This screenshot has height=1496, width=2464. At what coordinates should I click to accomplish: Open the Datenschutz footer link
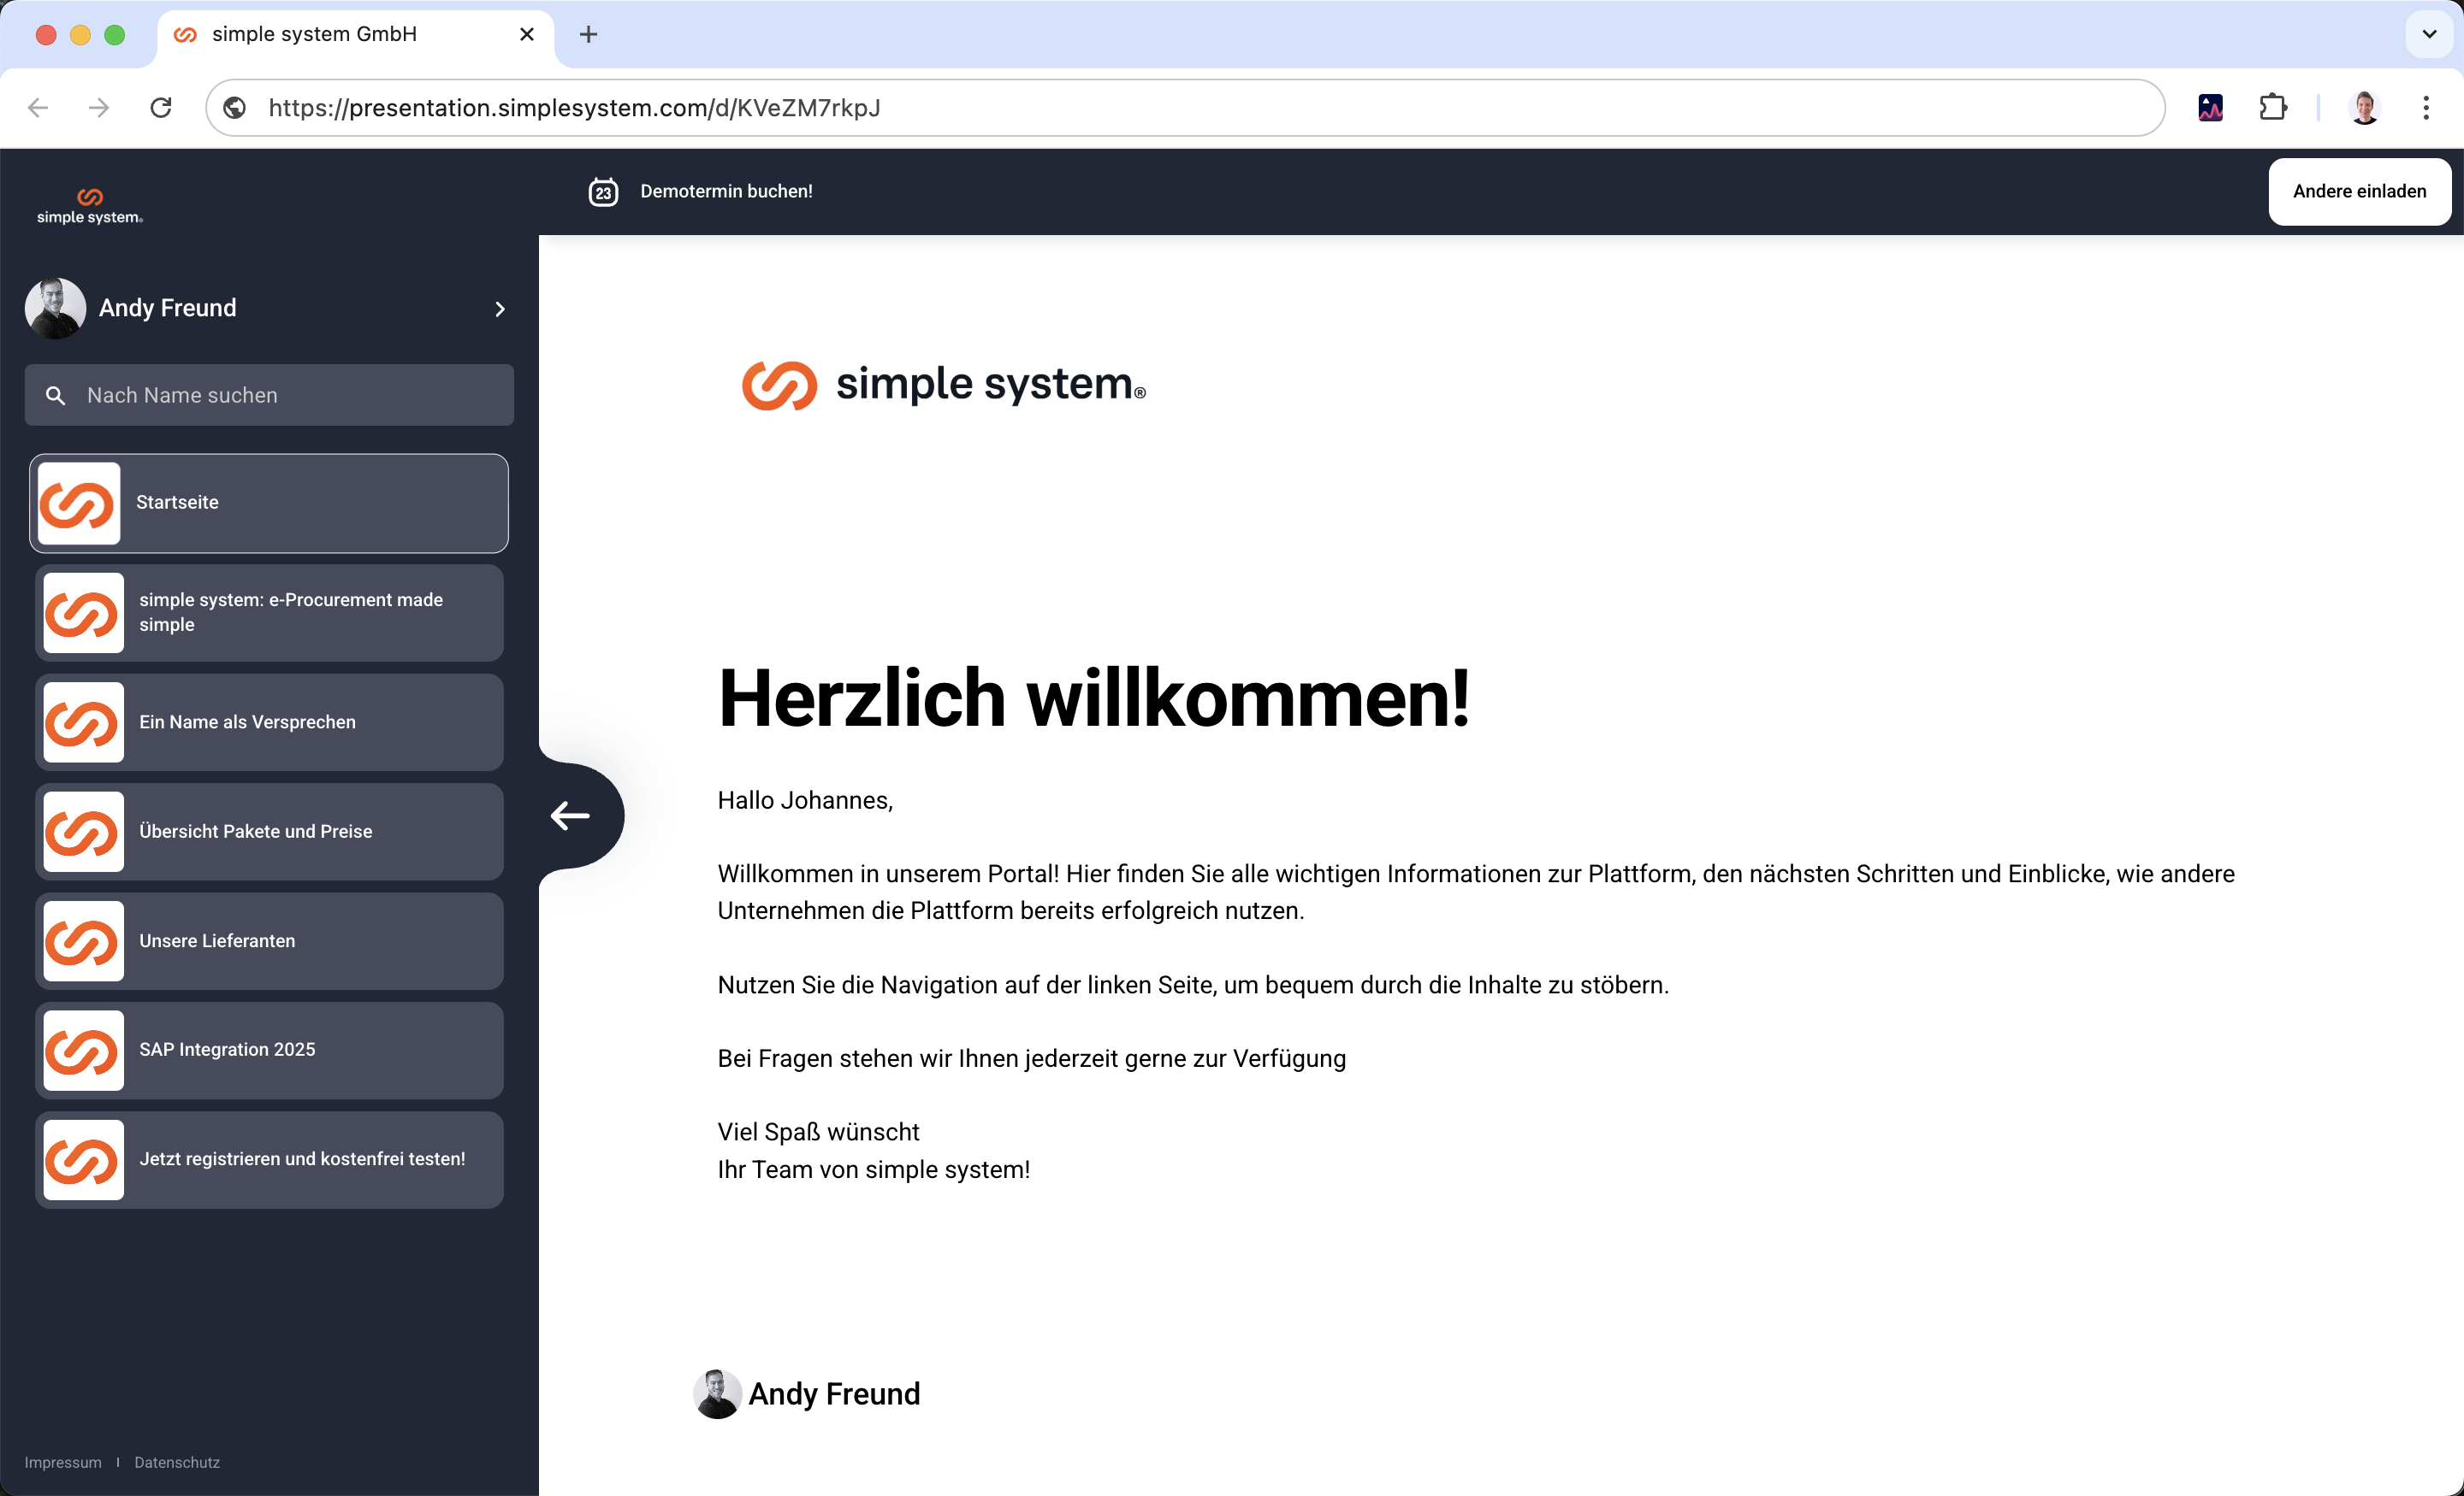pyautogui.click(x=177, y=1462)
